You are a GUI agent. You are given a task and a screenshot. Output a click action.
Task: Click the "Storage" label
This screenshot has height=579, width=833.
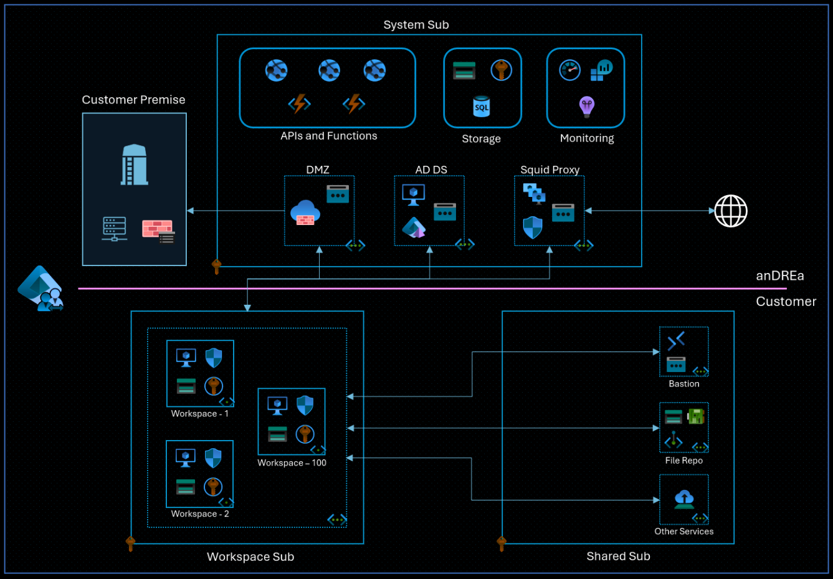481,139
